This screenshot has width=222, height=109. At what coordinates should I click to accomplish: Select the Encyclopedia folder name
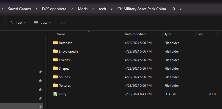click(68, 51)
